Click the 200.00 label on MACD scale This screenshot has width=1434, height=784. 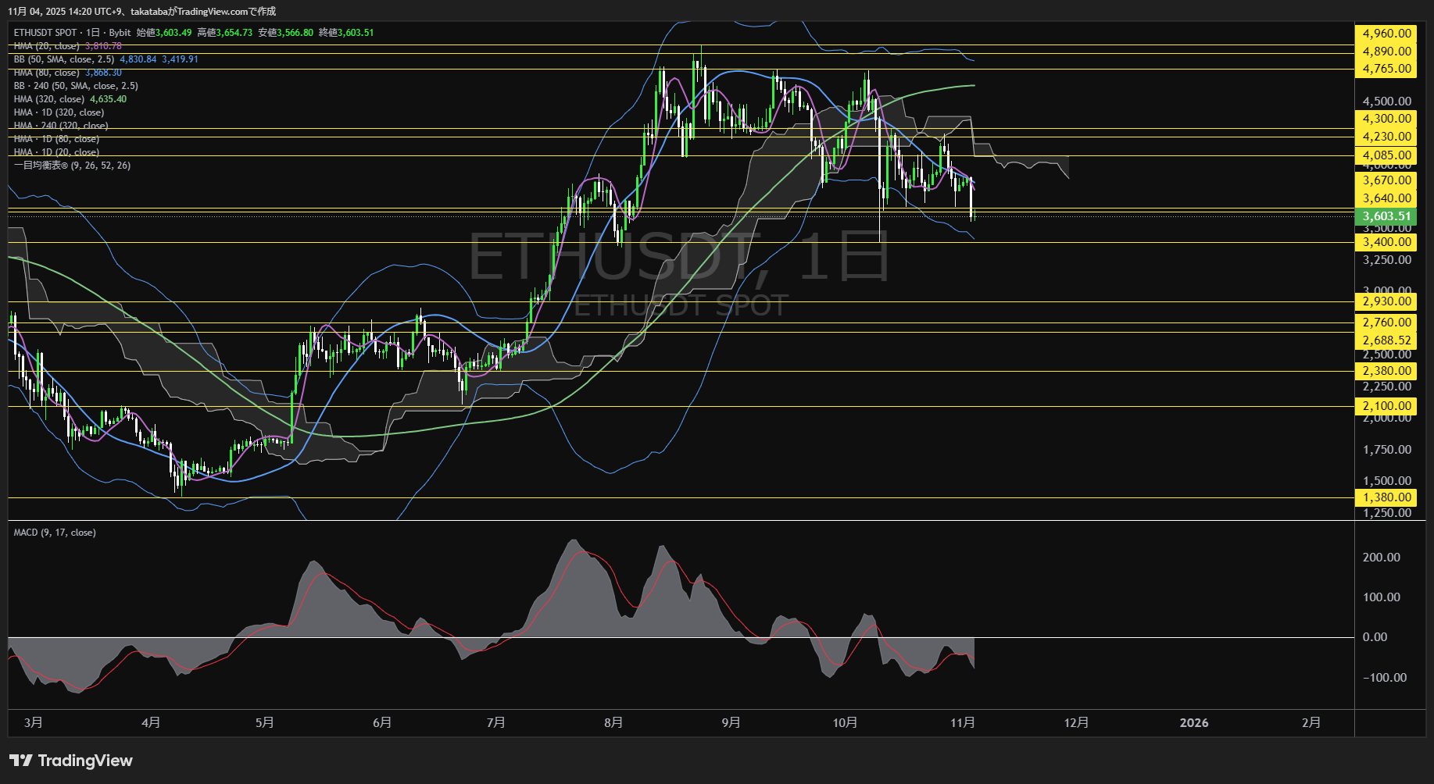(1381, 558)
